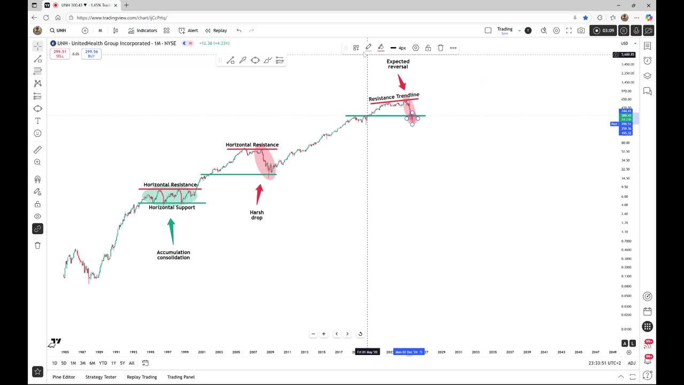Open the Fibonacci retracement tools

[37, 71]
